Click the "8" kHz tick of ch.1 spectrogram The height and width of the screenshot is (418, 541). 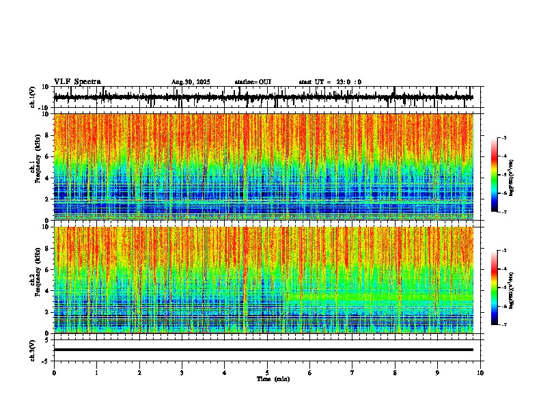click(47, 135)
